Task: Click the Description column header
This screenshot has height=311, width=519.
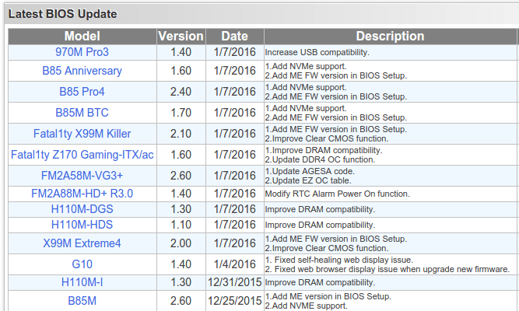Action: pos(391,36)
